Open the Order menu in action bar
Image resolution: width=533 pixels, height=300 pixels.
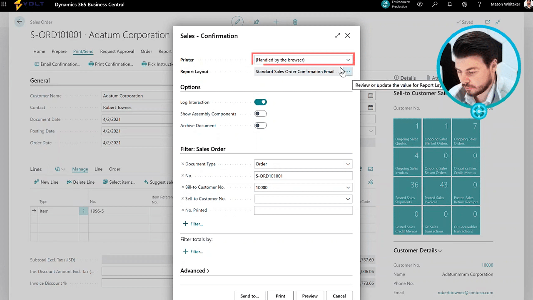click(146, 51)
